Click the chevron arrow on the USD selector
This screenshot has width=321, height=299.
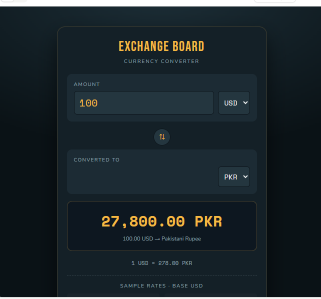point(245,102)
